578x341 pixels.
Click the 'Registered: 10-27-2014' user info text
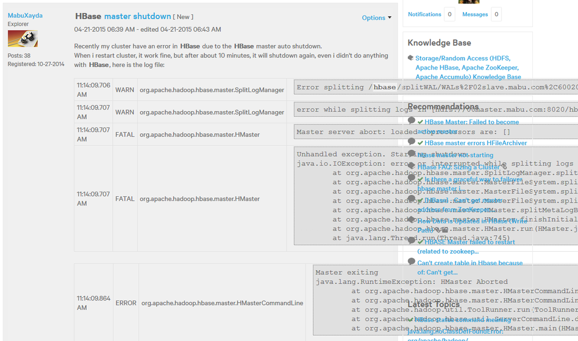(x=36, y=64)
